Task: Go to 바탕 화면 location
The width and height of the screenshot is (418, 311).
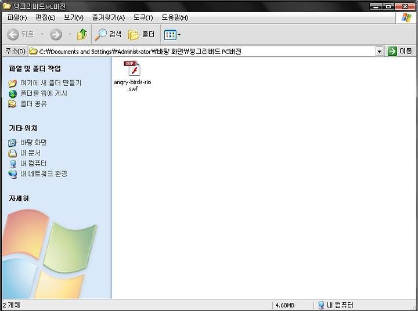Action: (x=34, y=143)
